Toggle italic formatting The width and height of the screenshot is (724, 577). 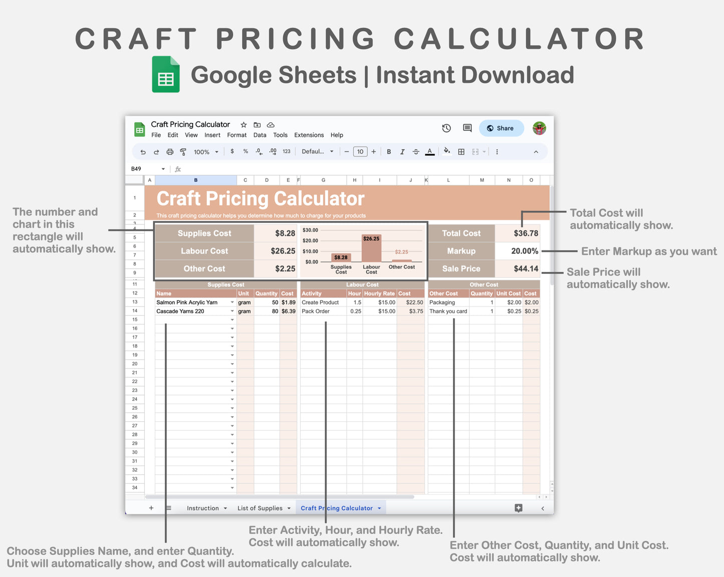(402, 151)
